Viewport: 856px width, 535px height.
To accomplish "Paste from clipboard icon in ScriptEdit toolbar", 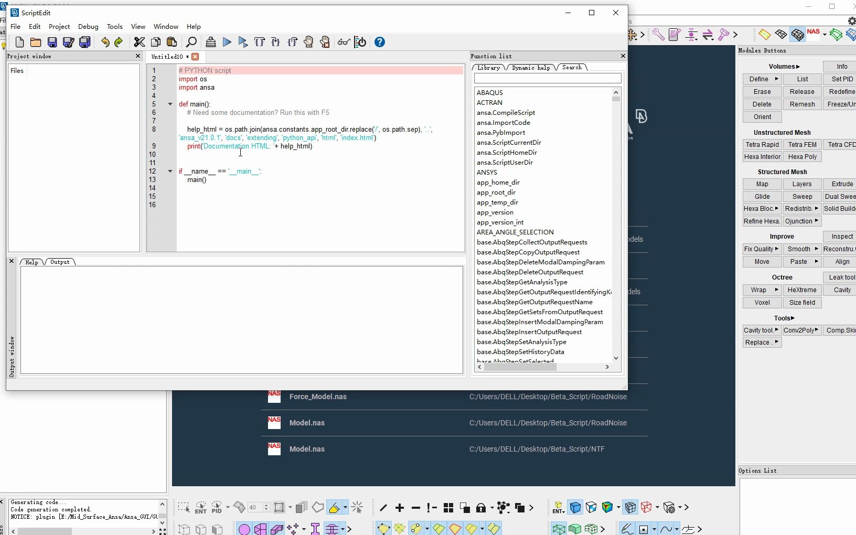I will (172, 42).
